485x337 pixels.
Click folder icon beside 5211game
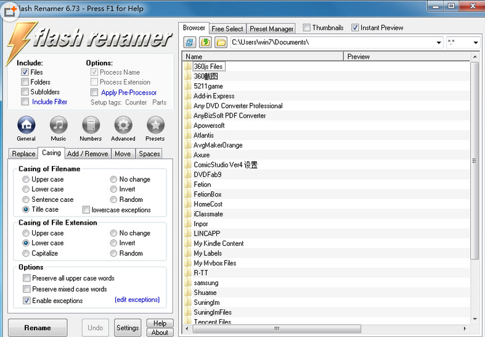click(187, 86)
